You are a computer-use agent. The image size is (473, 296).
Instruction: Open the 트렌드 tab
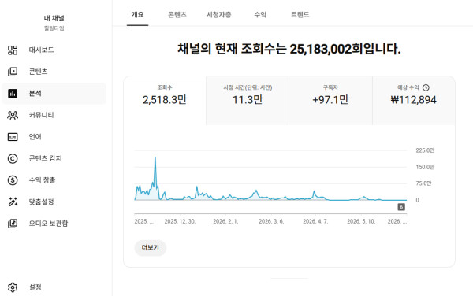[x=300, y=15]
